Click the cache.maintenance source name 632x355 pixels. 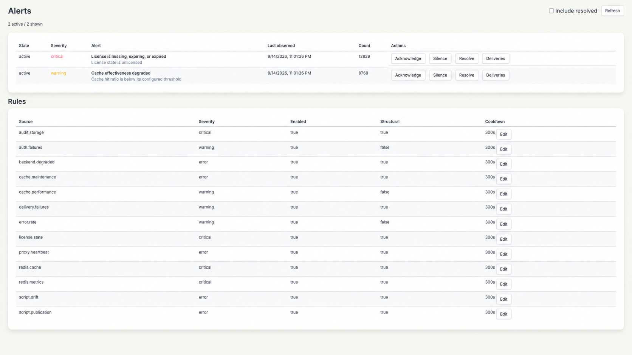[37, 177]
